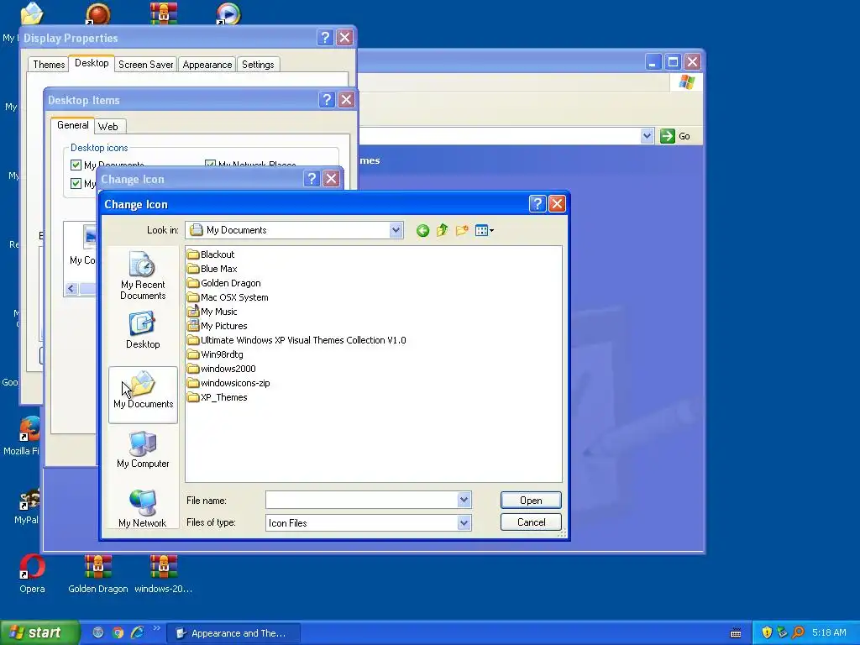Select the XP_Themes folder
Screen dimensions: 860x645
click(x=218, y=397)
